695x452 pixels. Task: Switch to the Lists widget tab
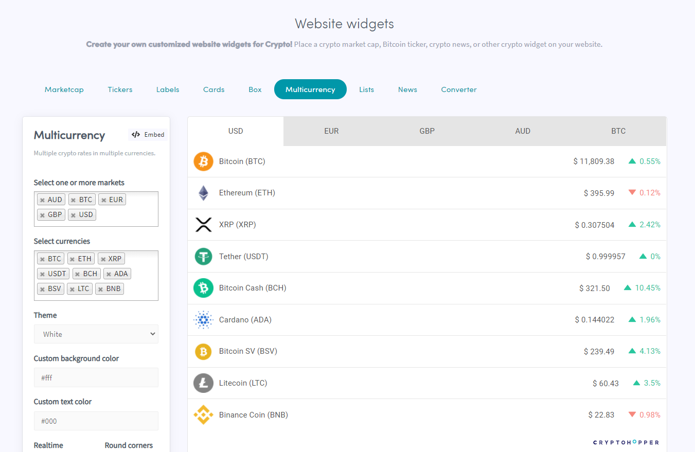coord(367,89)
